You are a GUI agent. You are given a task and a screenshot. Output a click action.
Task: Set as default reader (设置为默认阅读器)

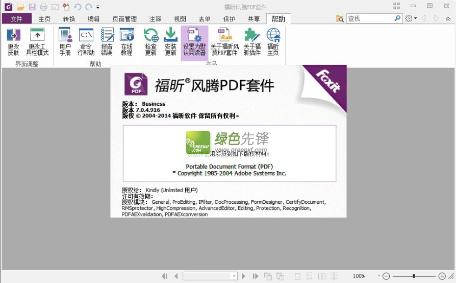tap(194, 43)
